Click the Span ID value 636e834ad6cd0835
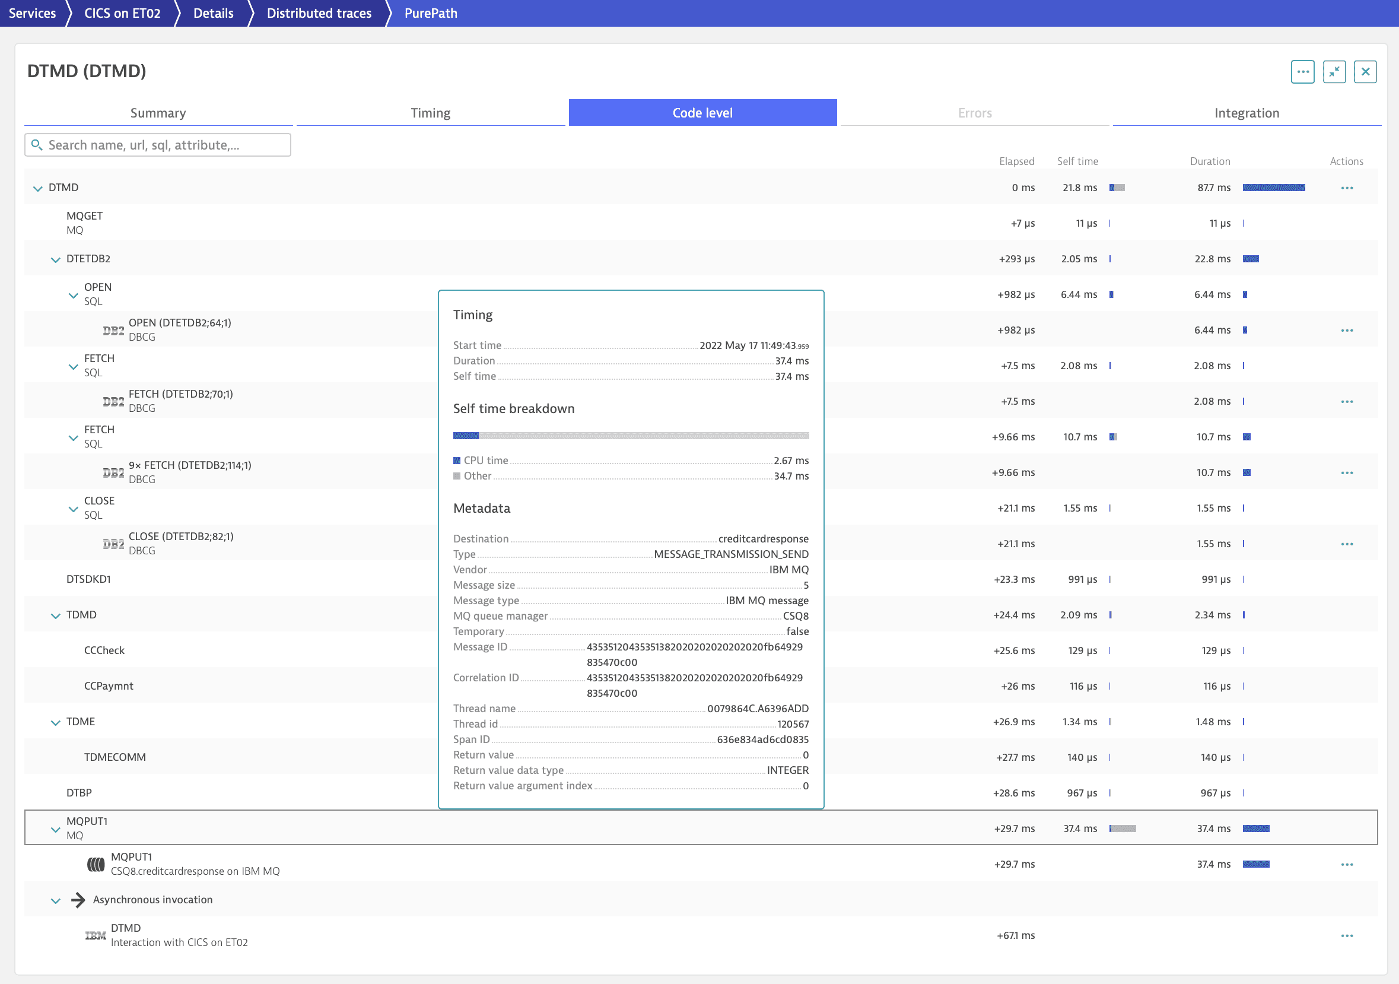Viewport: 1399px width, 984px height. coord(763,739)
